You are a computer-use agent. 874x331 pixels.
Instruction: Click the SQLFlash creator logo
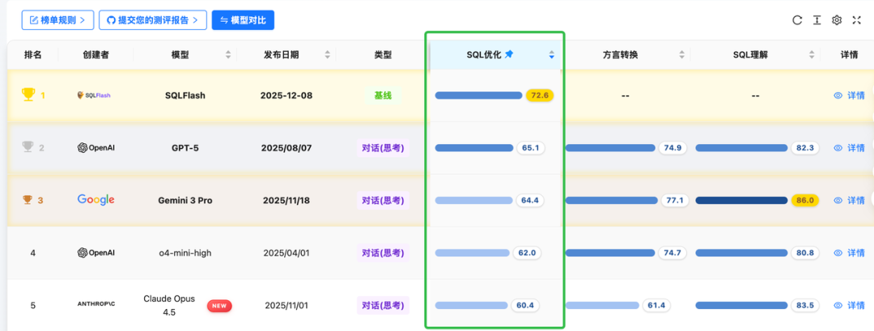(94, 95)
